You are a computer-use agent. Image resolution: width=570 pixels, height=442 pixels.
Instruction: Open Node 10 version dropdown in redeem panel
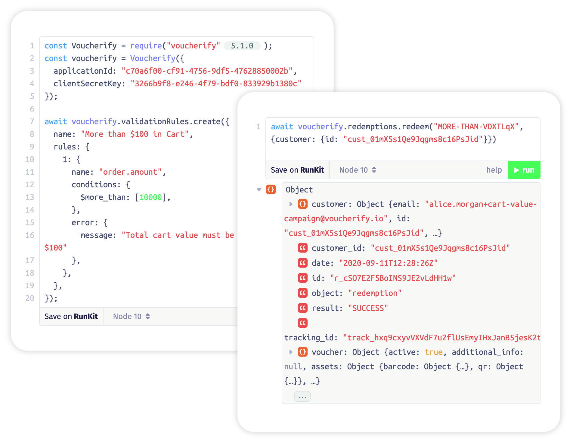[x=358, y=170]
